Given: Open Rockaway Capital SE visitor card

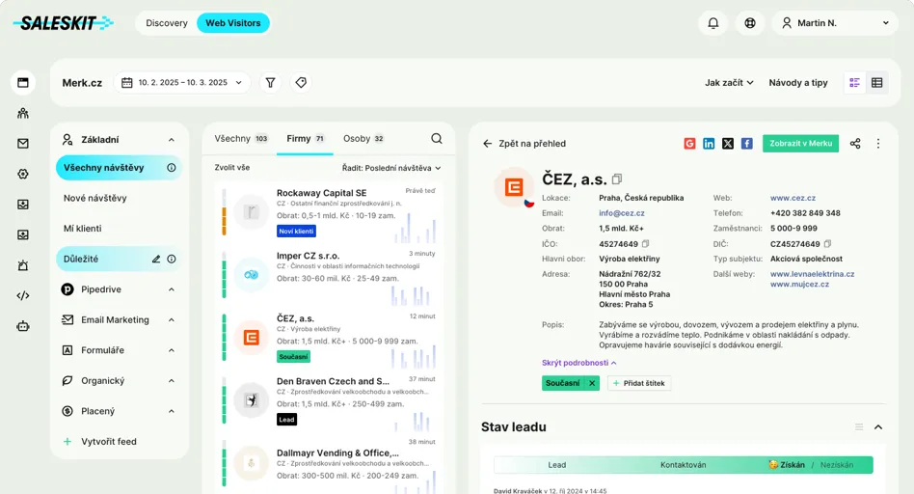Looking at the screenshot, I should pyautogui.click(x=330, y=212).
